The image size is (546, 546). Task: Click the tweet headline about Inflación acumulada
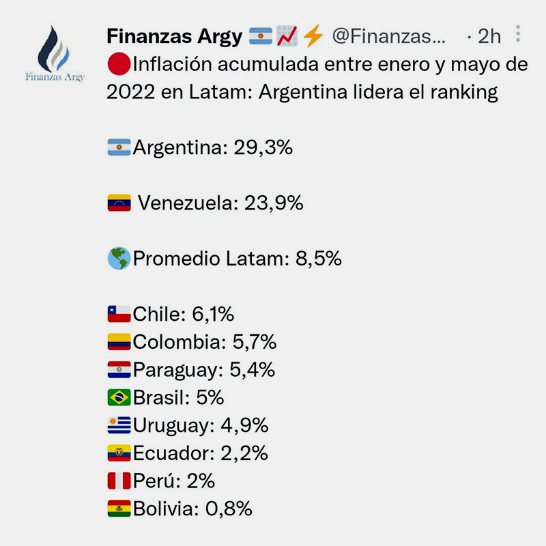[317, 78]
